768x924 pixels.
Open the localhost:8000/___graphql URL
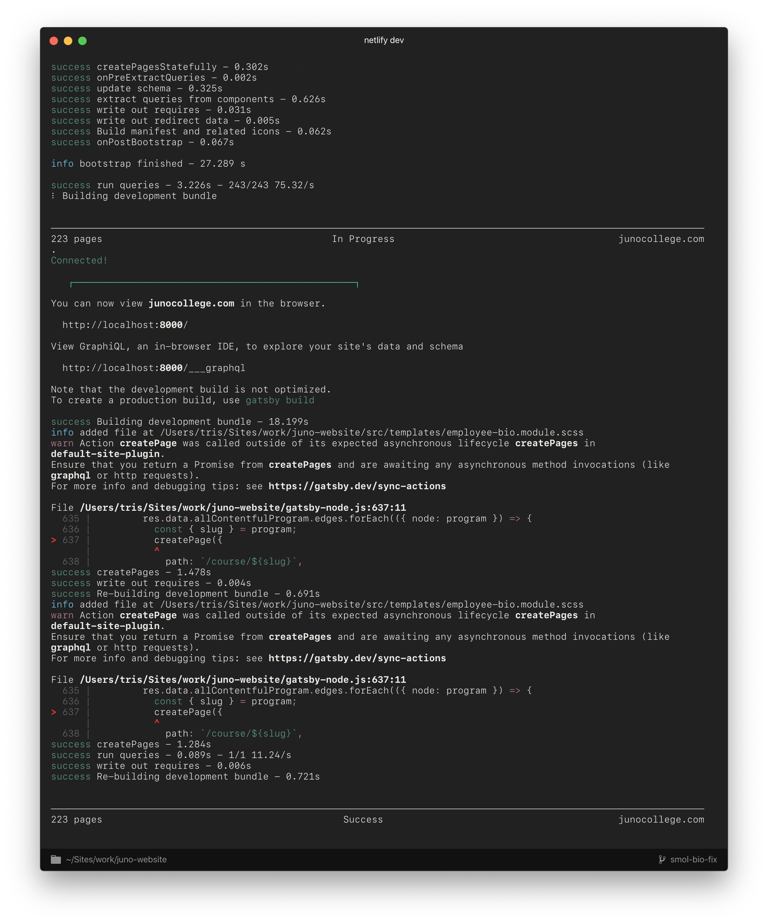pos(154,368)
